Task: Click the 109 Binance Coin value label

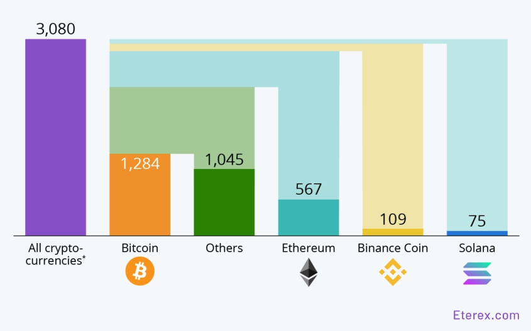Action: [x=393, y=219]
